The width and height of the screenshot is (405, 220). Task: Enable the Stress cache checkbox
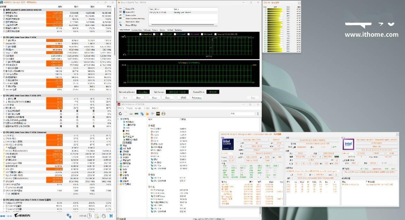[x=124, y=15]
